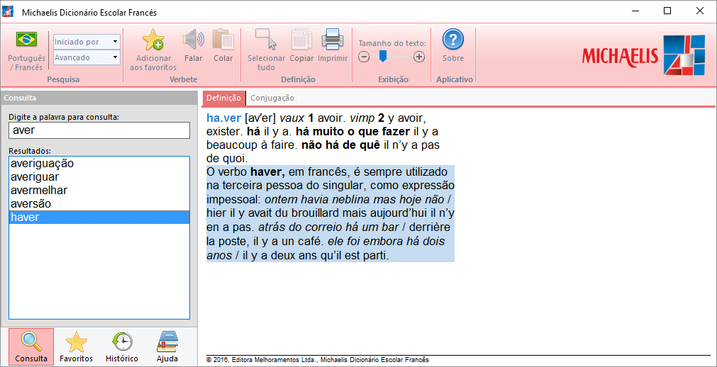Click the ha.ver headword in definition
The image size is (717, 367).
pos(223,118)
